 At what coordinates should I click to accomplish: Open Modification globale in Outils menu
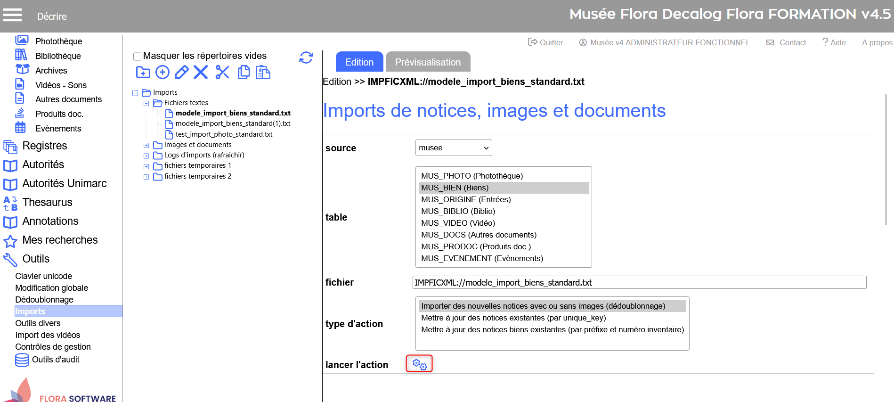click(x=51, y=288)
